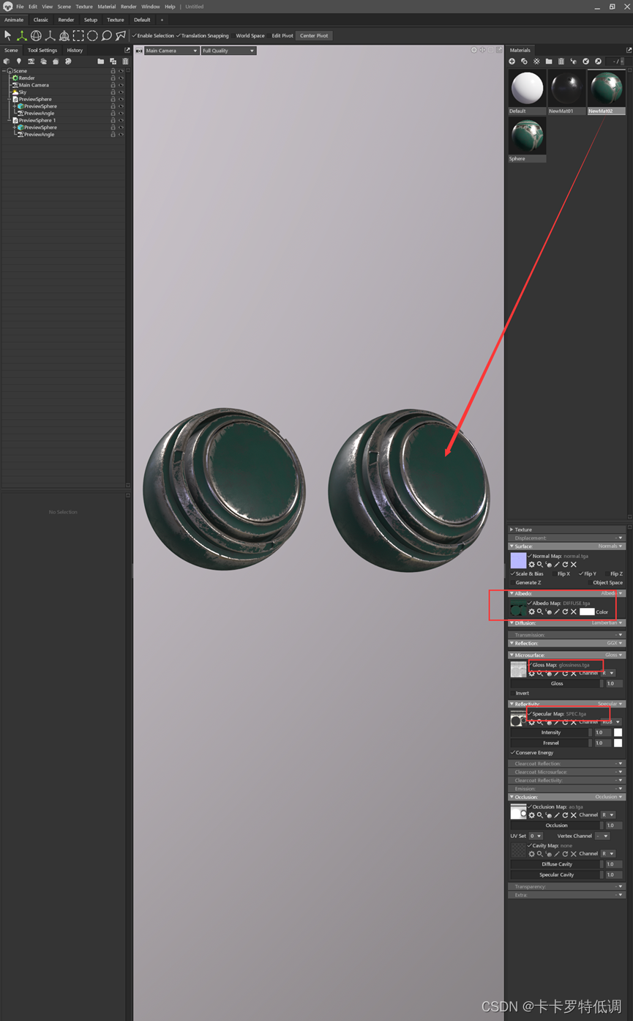Enable Flip X checkbox
This screenshot has height=1021, width=633.
(x=555, y=573)
